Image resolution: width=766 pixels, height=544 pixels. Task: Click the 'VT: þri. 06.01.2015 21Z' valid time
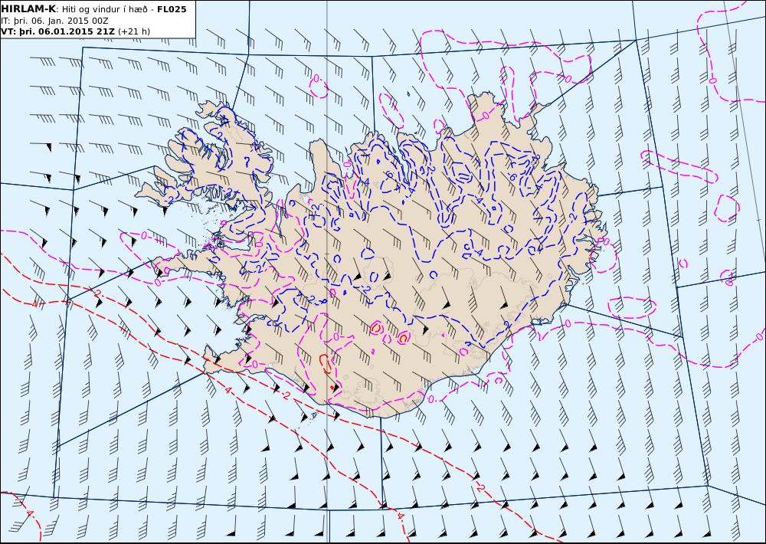57,31
